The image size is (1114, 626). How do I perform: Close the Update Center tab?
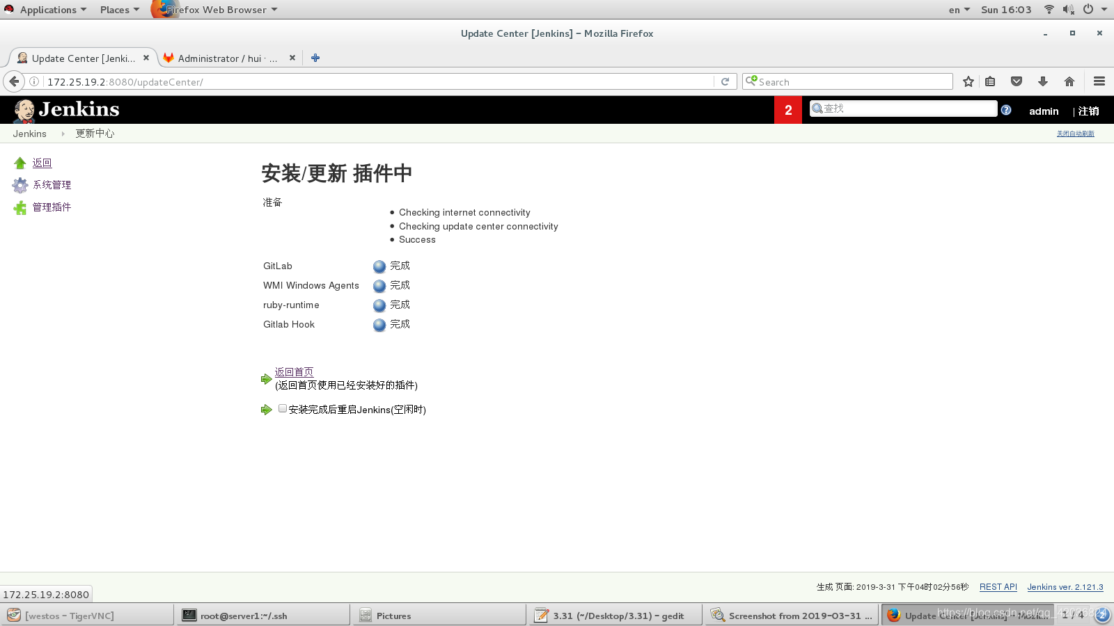[x=146, y=58]
